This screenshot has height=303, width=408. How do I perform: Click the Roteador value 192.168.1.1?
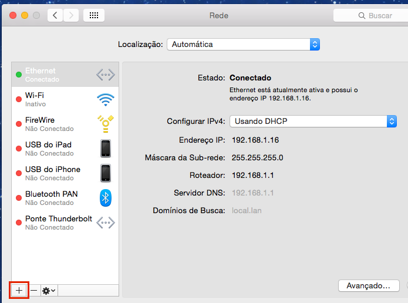point(252,175)
